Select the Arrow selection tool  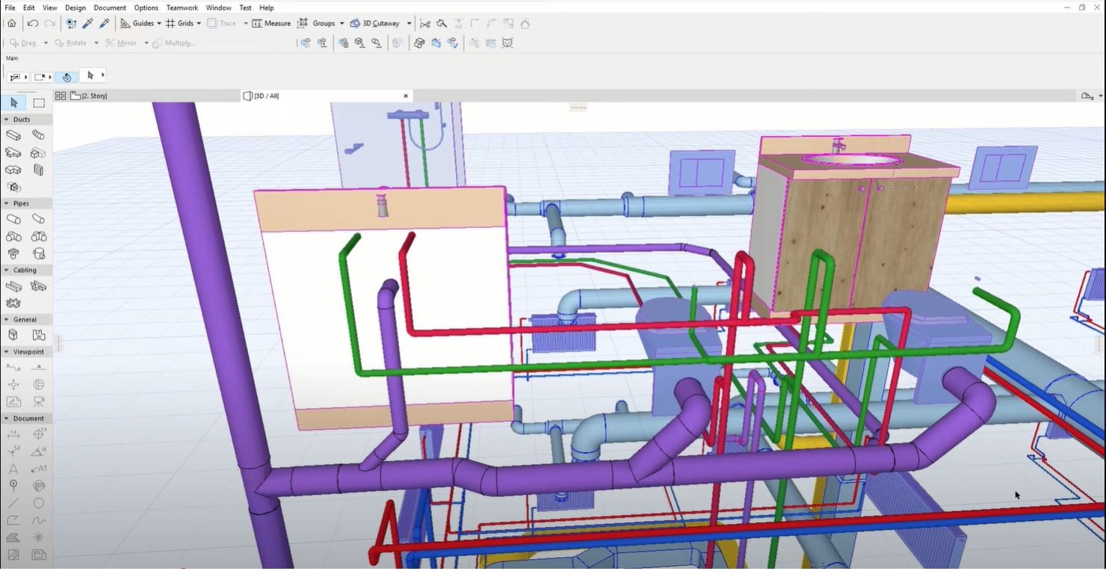pyautogui.click(x=13, y=103)
